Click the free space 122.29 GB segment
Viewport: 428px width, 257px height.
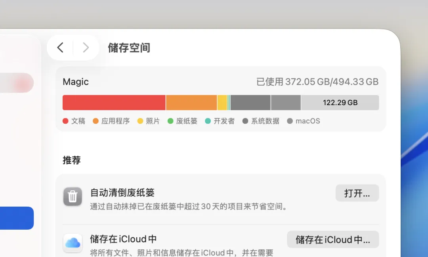point(340,103)
